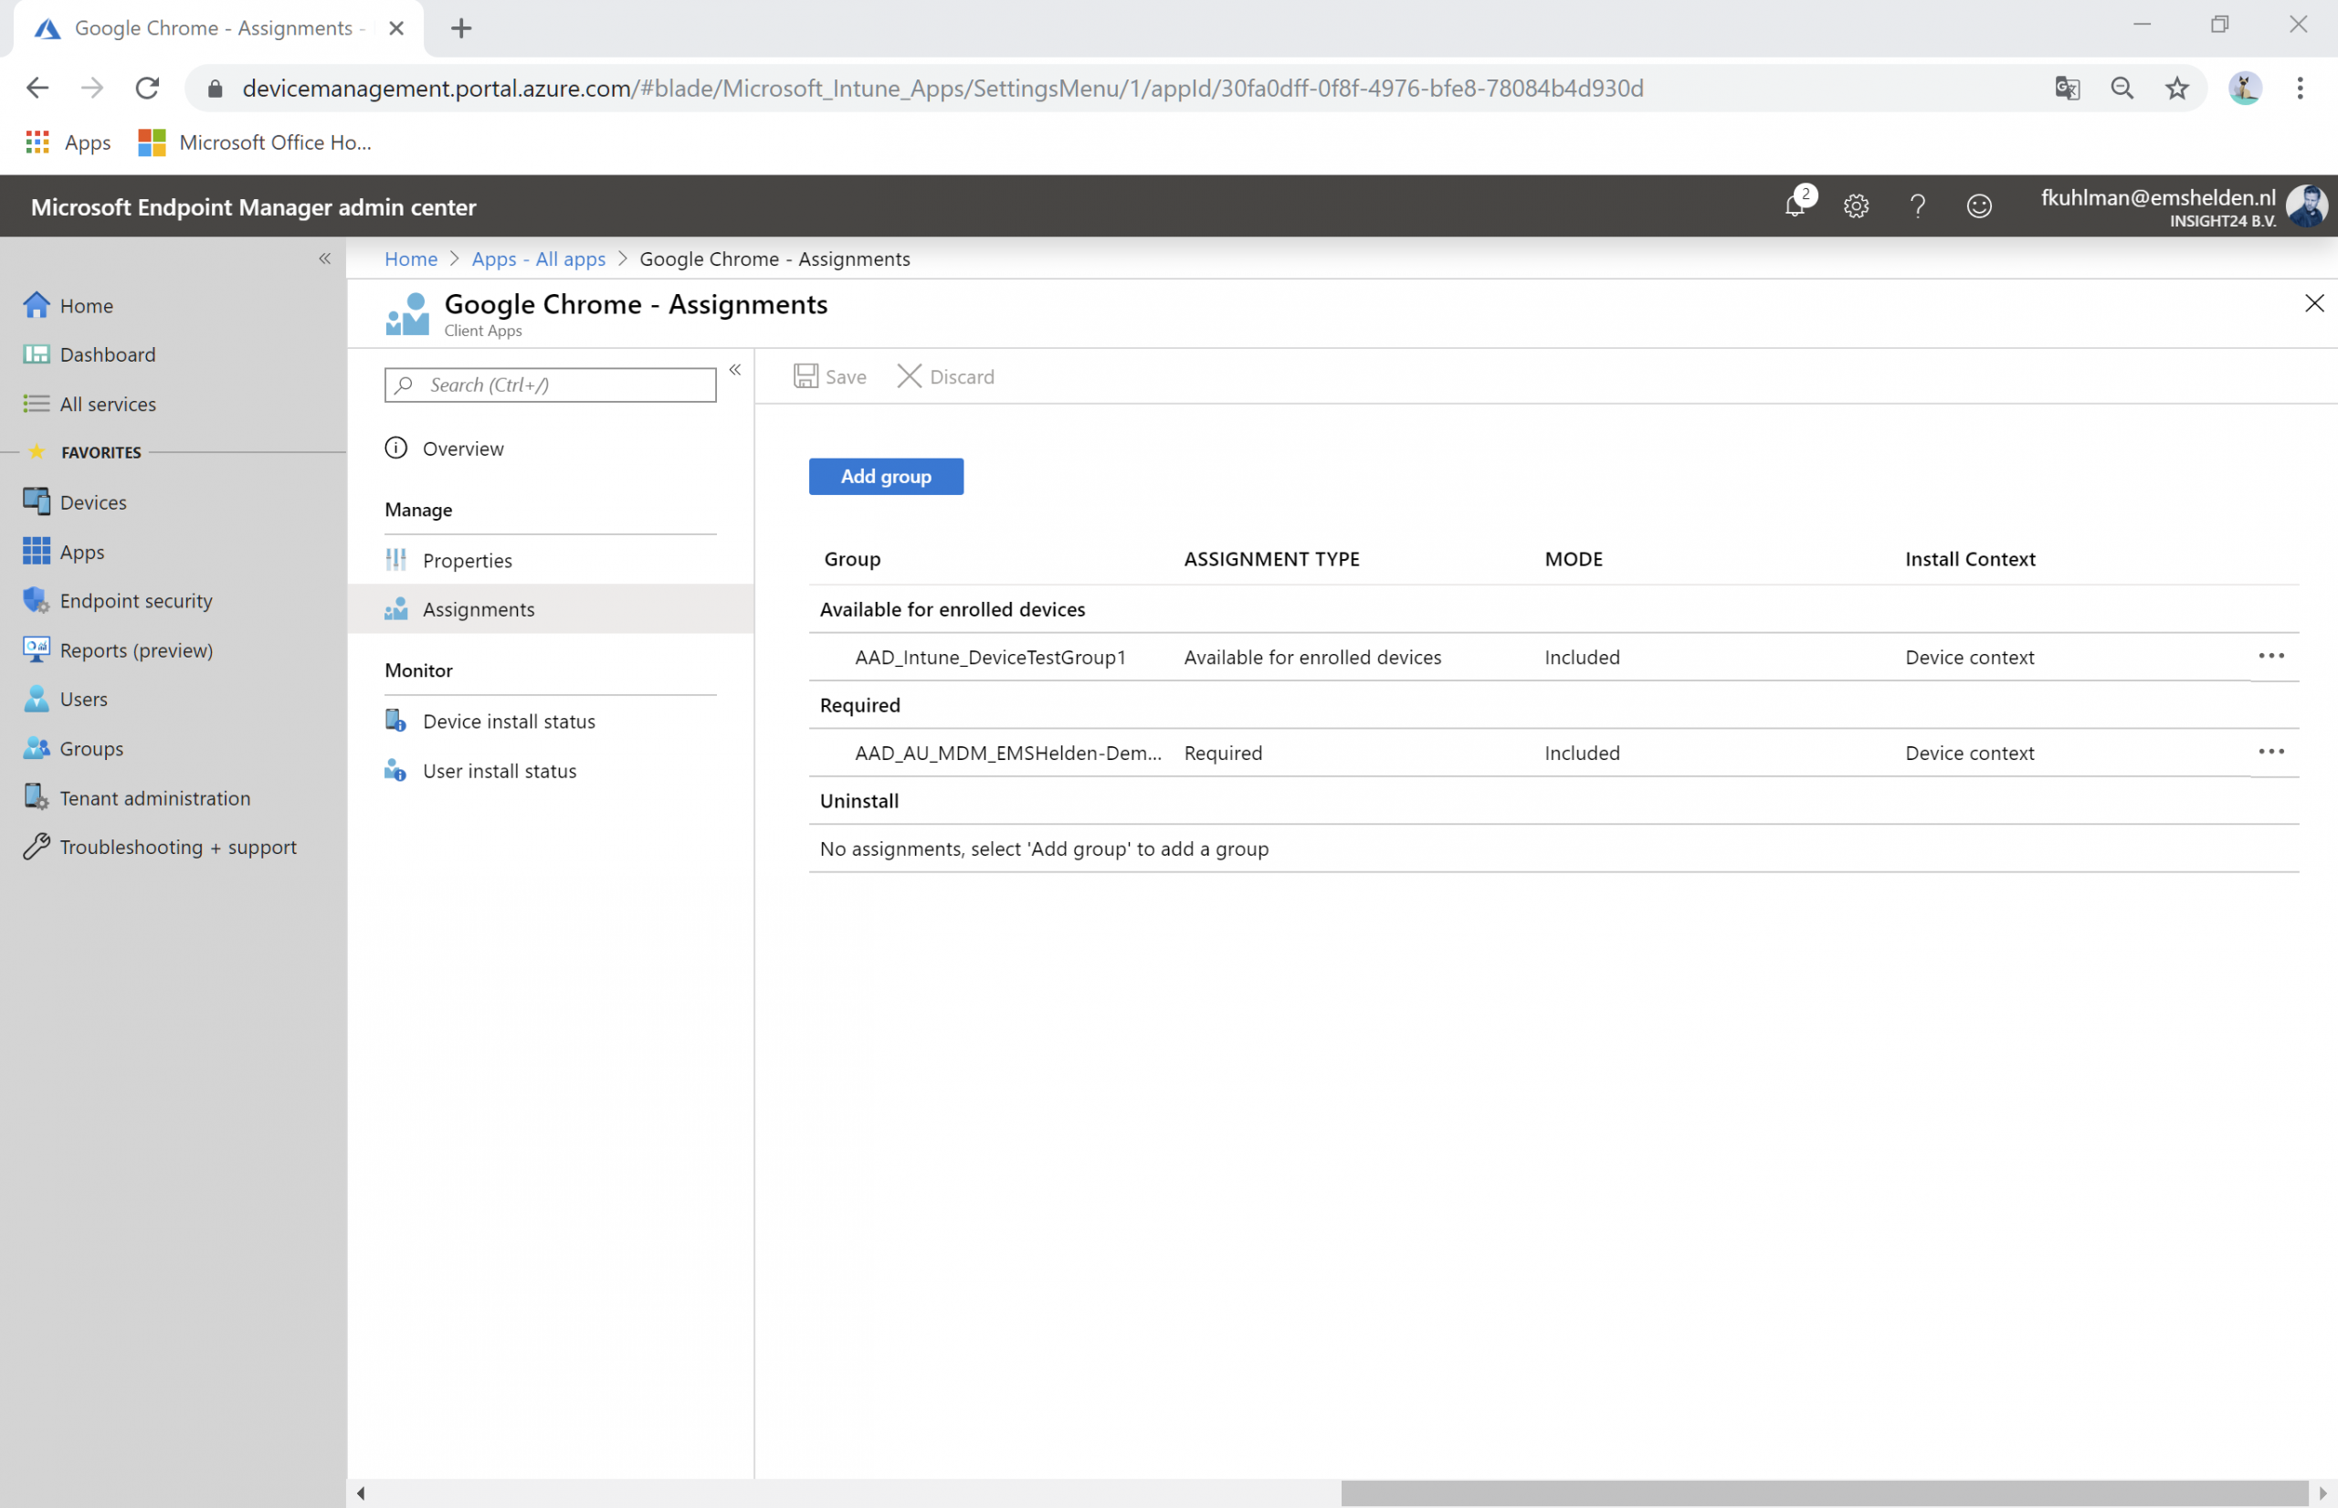
Task: Go to Devices in favorites
Action: coord(93,502)
